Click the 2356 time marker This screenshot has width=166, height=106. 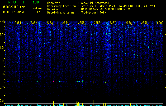point(97,23)
